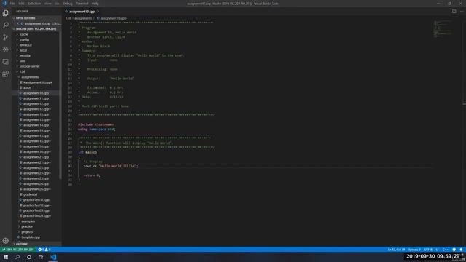The width and height of the screenshot is (466, 262).
Task: Open the Windows Start menu
Action: click(6, 257)
